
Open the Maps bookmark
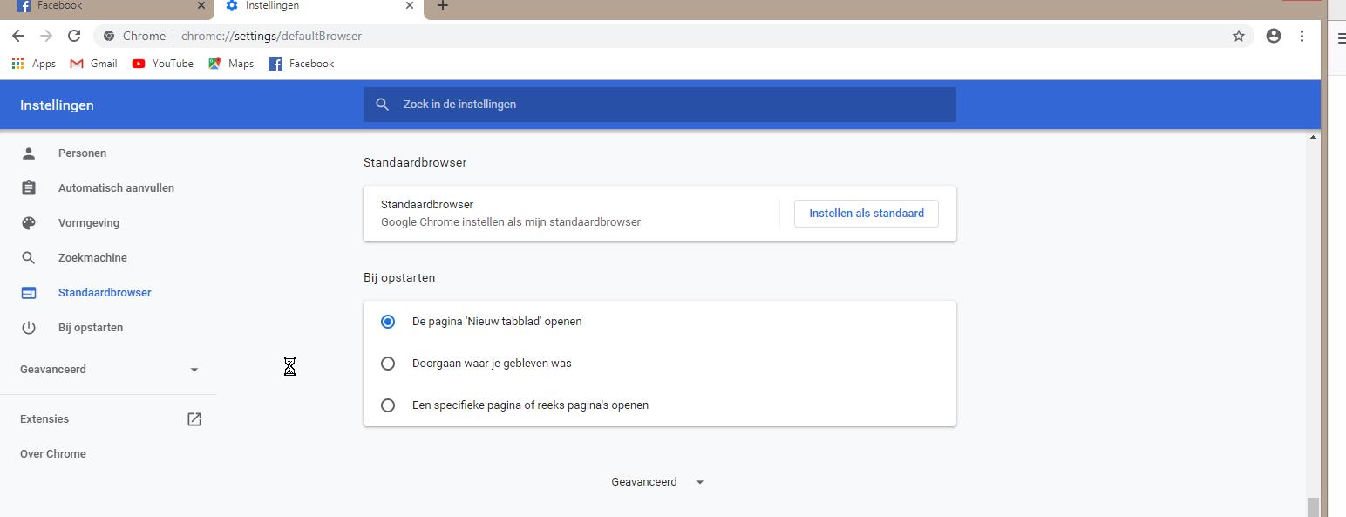(x=231, y=64)
